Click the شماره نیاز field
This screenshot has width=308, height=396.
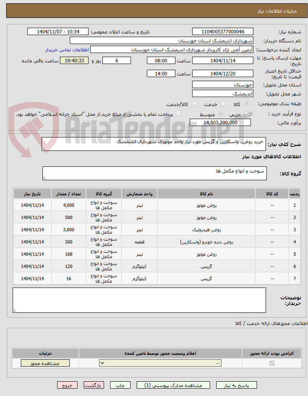223,31
